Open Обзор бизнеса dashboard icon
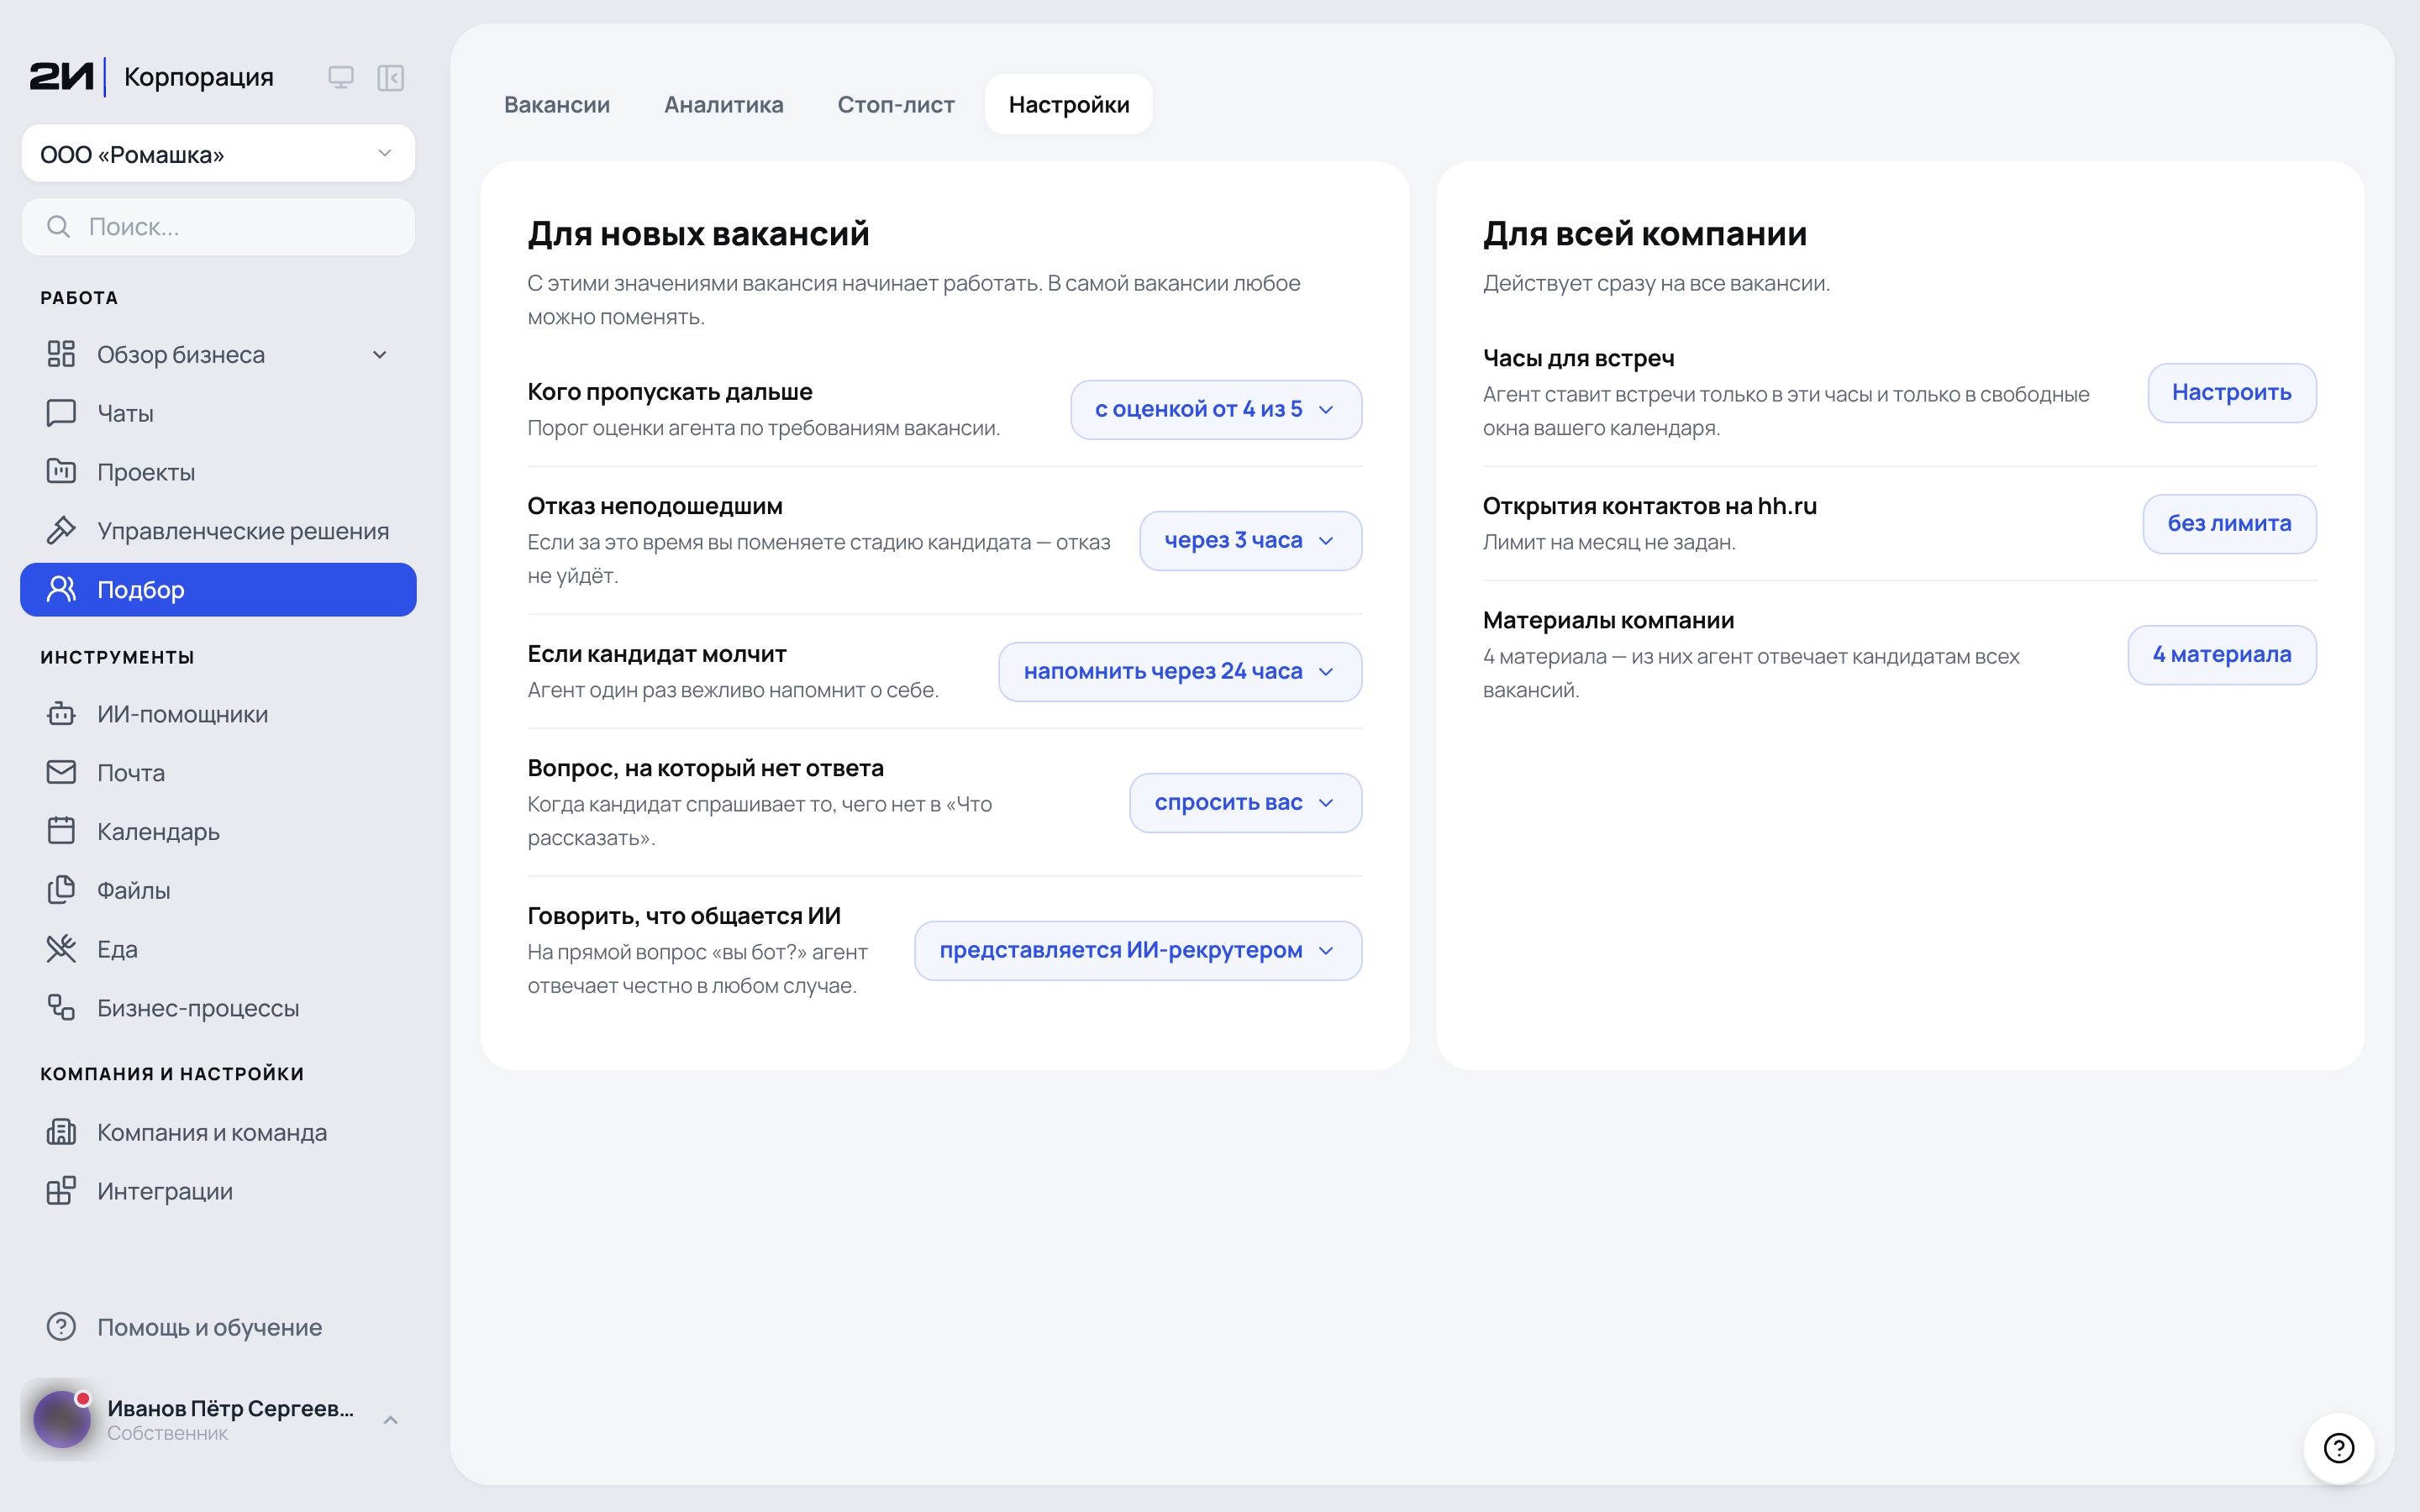The width and height of the screenshot is (2420, 1512). click(61, 354)
